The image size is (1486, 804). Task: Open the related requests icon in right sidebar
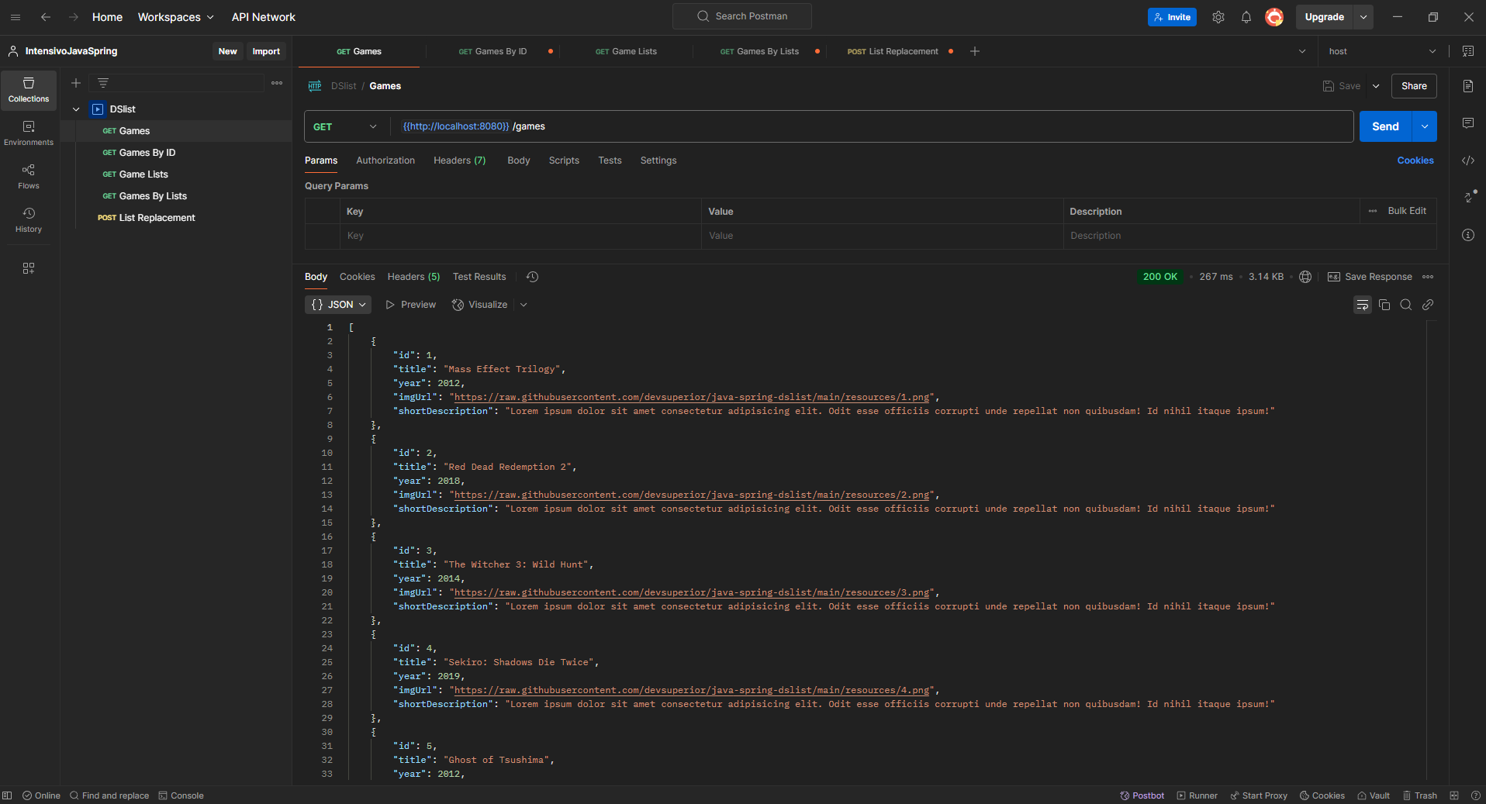click(x=1468, y=198)
